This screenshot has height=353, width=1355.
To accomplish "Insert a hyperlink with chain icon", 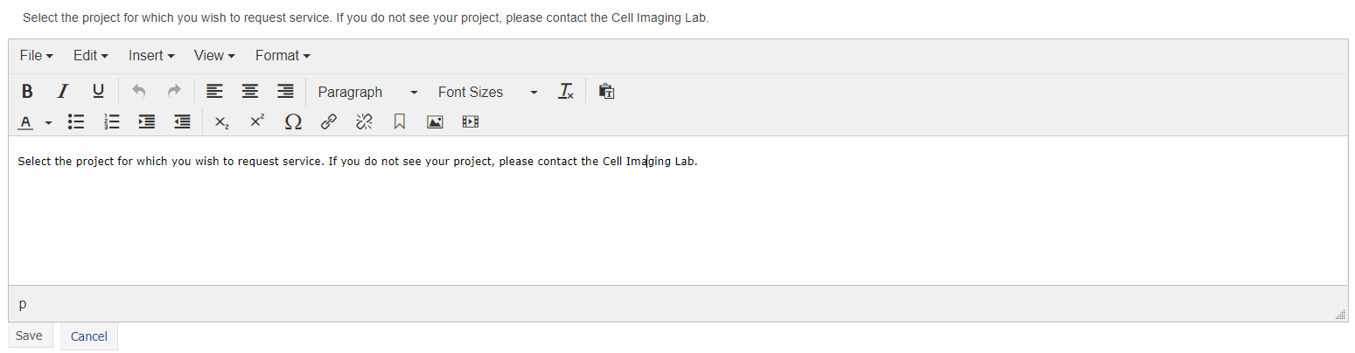I will 329,122.
